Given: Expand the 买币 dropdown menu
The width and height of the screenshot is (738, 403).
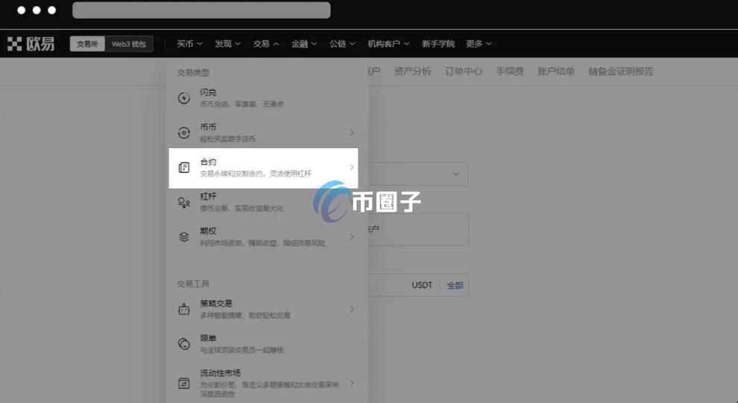Looking at the screenshot, I should click(x=189, y=44).
